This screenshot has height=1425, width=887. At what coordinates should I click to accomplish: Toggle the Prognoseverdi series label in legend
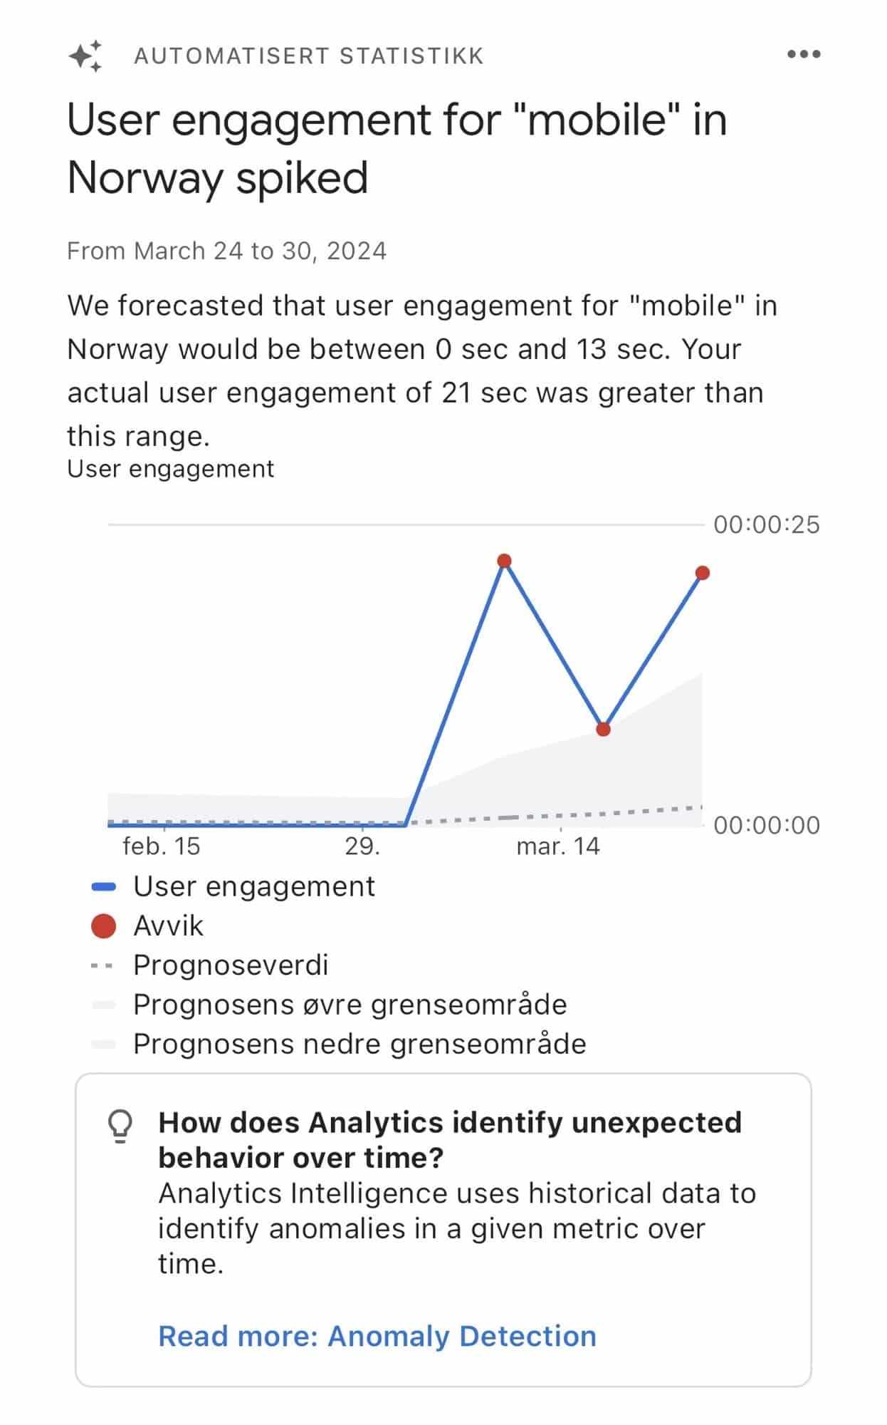[x=231, y=965]
